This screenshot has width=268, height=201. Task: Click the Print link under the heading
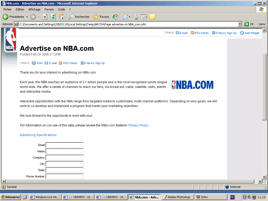point(37,63)
